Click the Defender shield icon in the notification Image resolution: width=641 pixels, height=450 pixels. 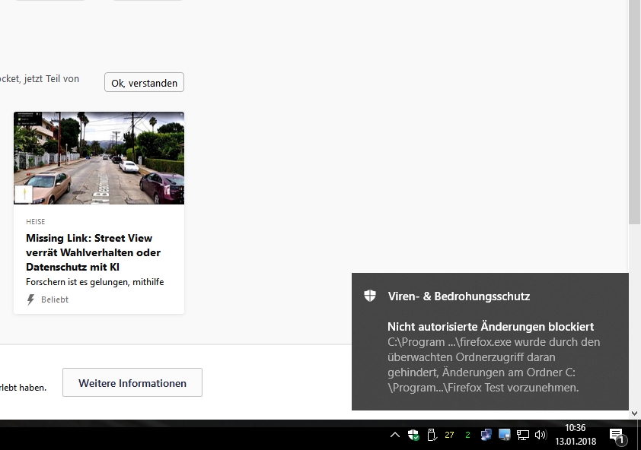click(x=370, y=296)
